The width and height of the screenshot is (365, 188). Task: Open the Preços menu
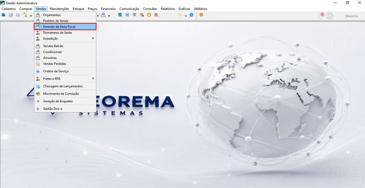click(93, 9)
